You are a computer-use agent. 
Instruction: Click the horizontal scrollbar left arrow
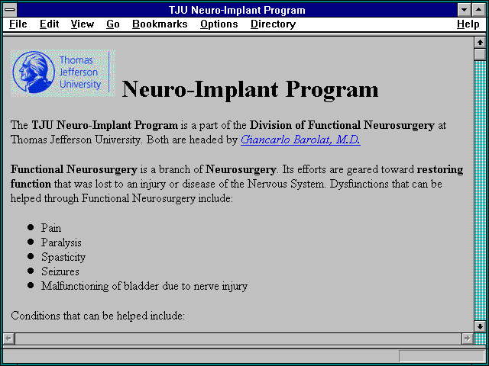[x=8, y=339]
